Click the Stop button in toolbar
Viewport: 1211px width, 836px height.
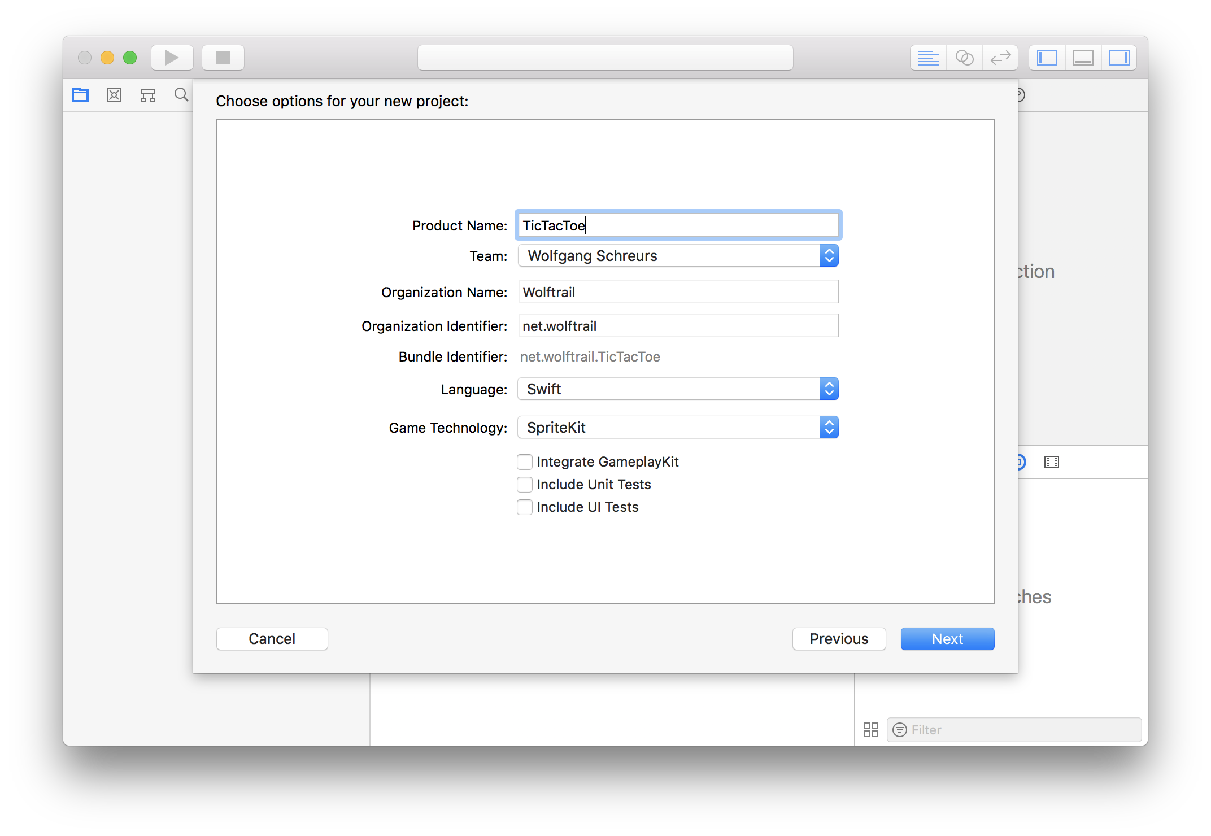[x=223, y=58]
